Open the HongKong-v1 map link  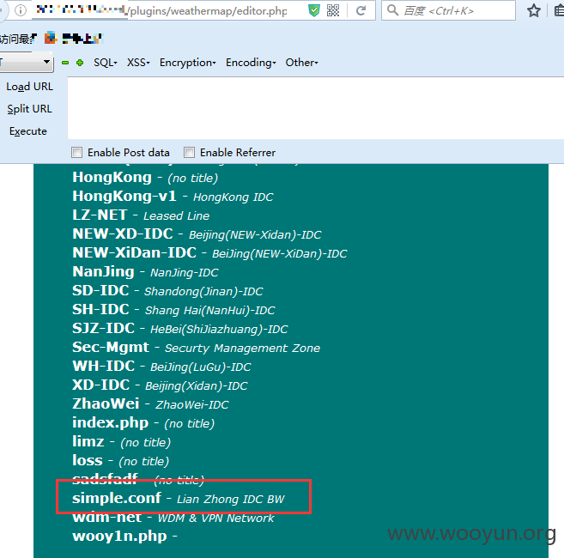[x=124, y=196]
